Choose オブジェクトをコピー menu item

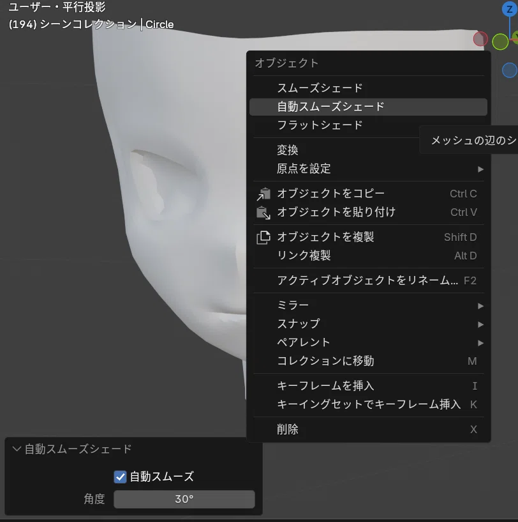(368, 194)
